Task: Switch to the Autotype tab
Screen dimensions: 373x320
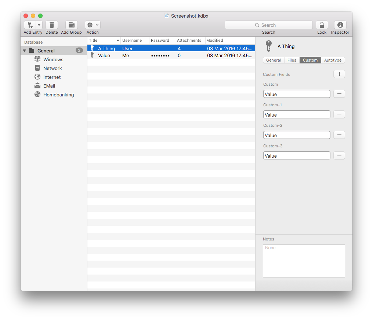Action: (x=333, y=60)
